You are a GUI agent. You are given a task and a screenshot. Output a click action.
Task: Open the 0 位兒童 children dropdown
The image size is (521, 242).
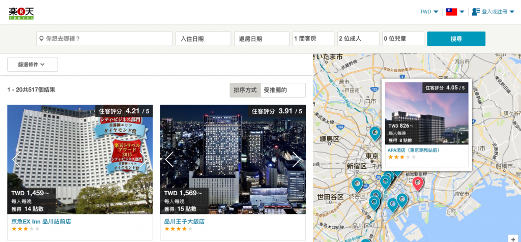click(x=403, y=39)
